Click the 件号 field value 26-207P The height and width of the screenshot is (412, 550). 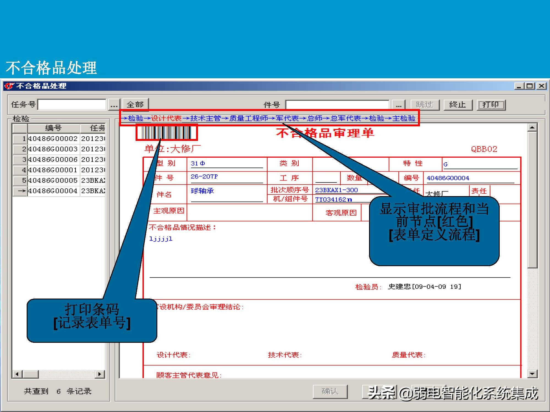(204, 177)
